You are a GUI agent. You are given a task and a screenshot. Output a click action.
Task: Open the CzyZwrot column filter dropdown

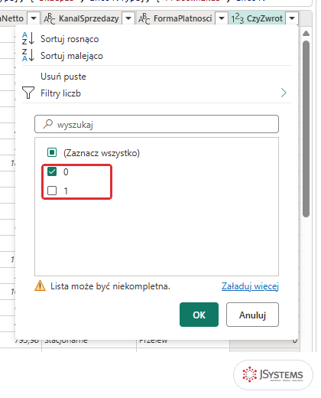[x=292, y=18]
